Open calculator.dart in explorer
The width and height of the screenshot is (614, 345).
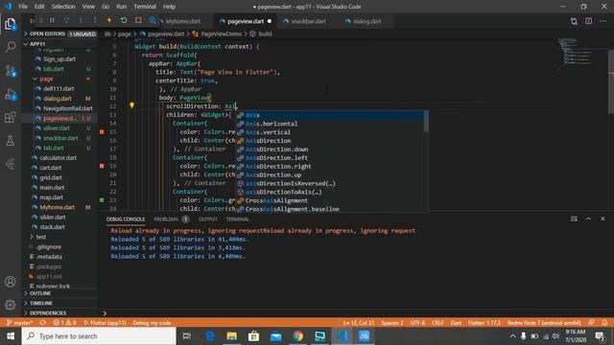pyautogui.click(x=58, y=157)
